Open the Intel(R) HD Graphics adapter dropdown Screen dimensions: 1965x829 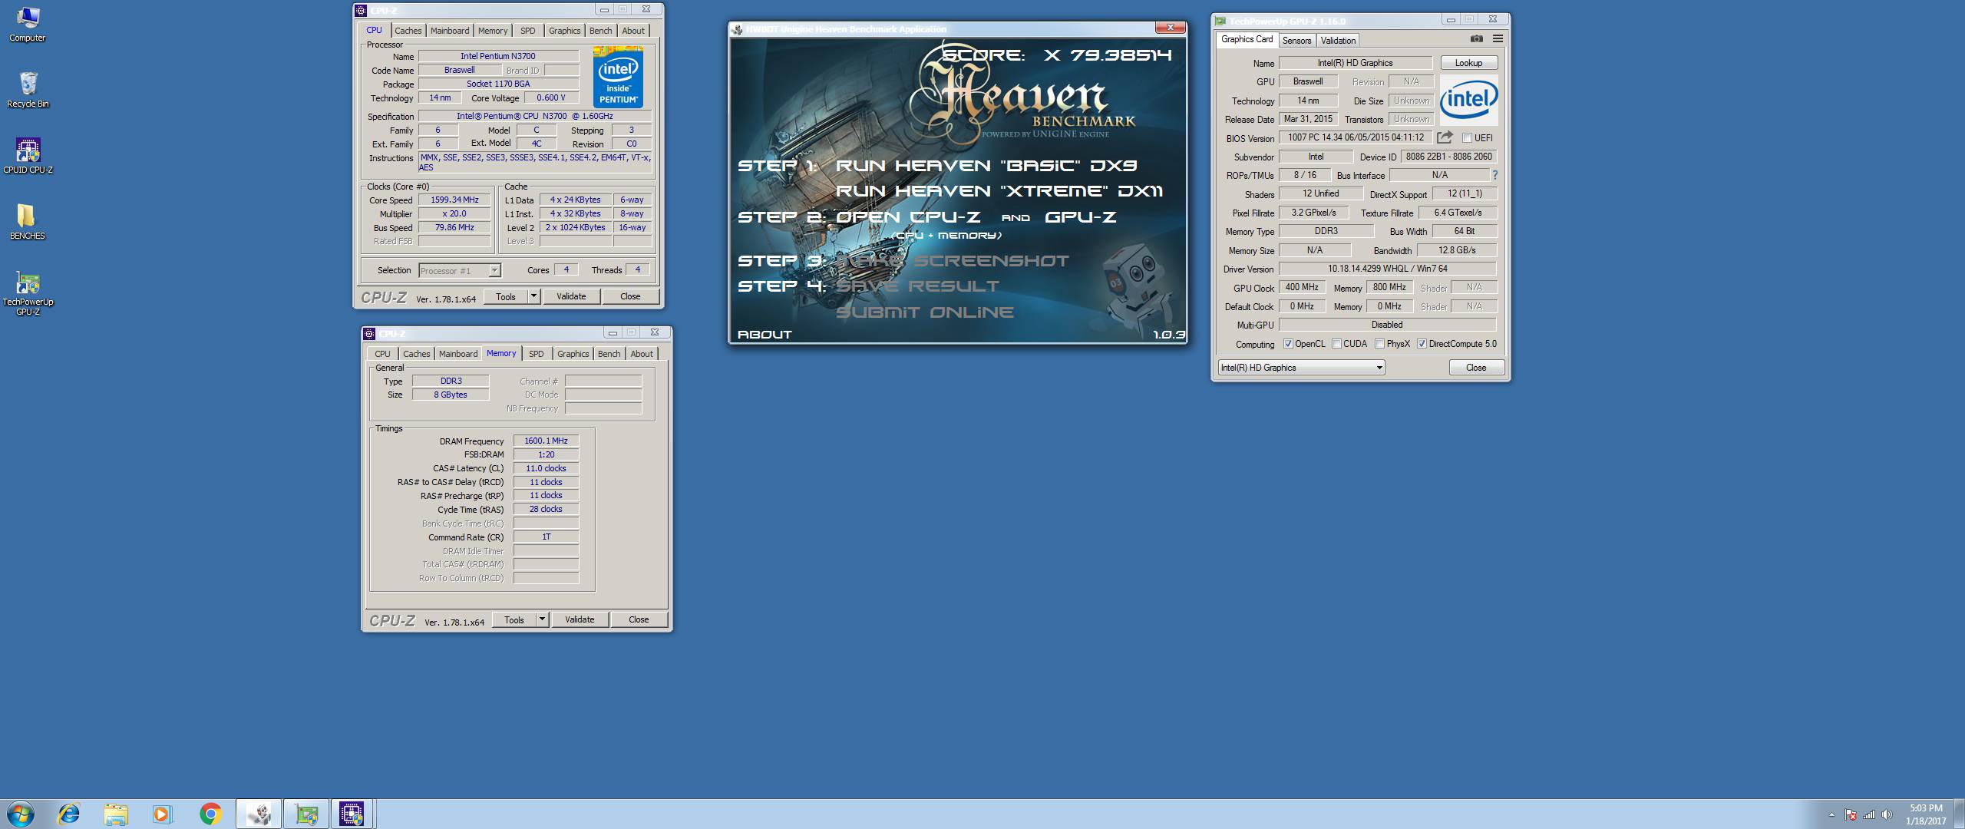tap(1301, 368)
